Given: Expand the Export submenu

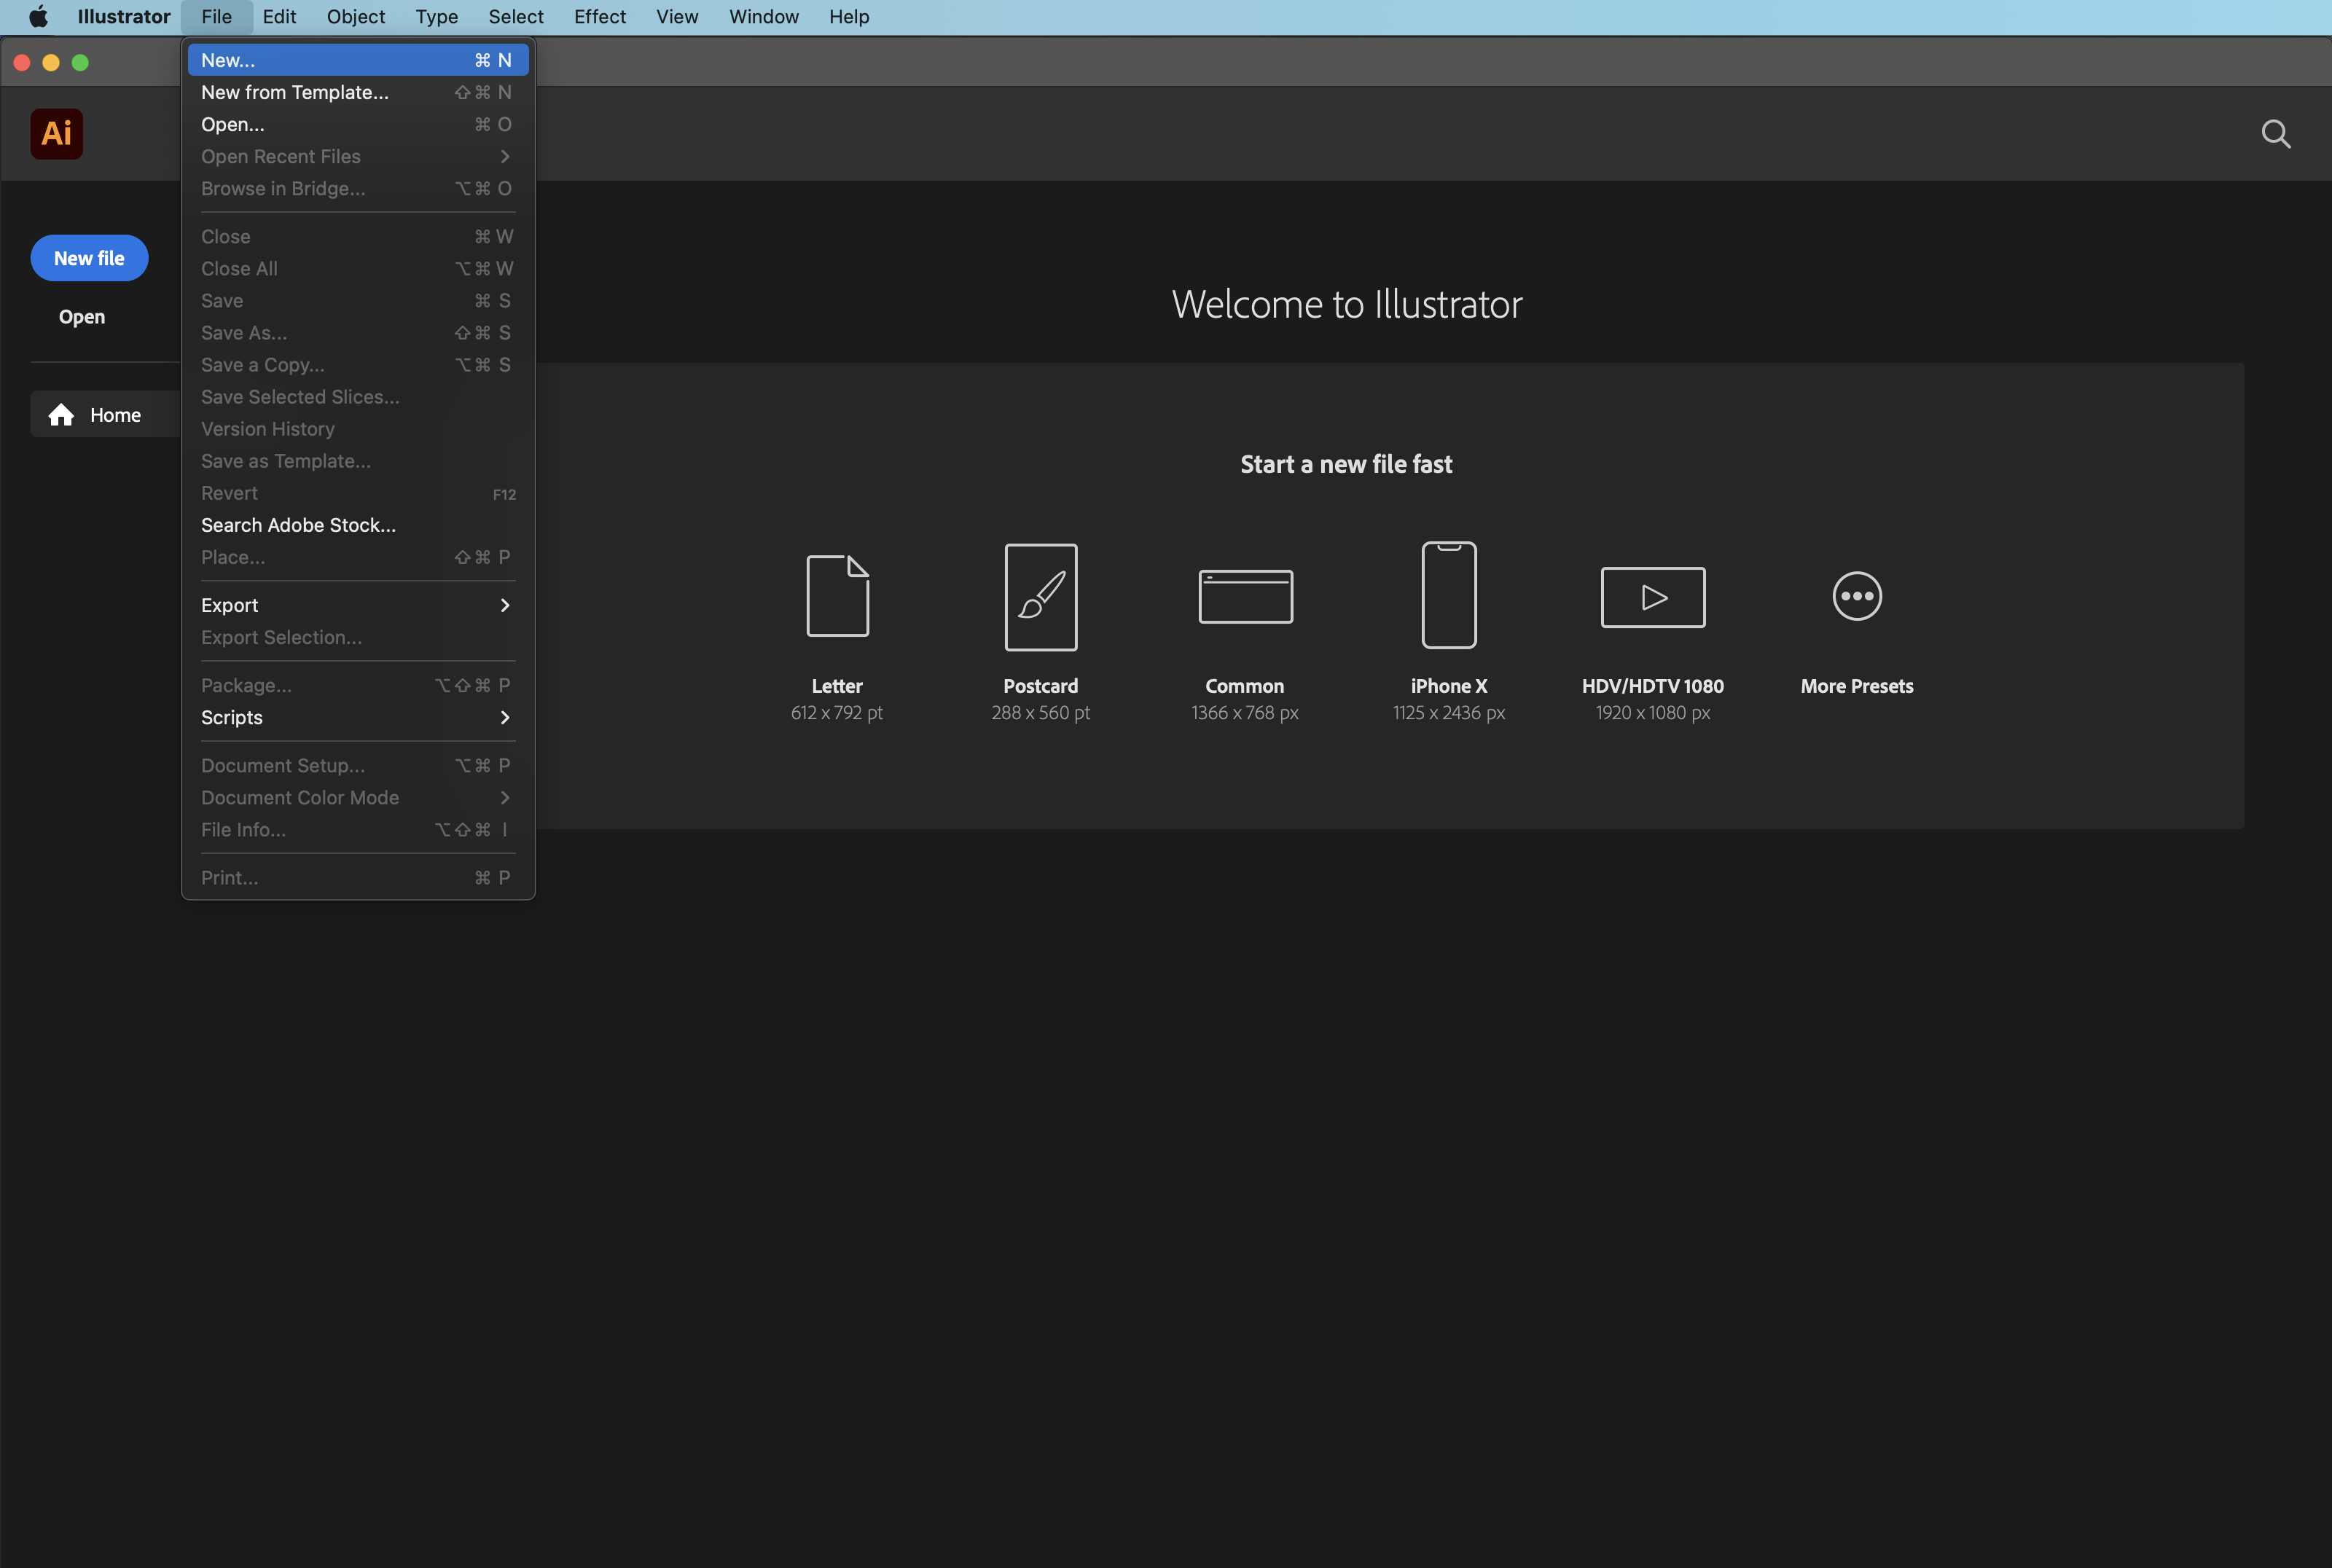Looking at the screenshot, I should click(357, 605).
